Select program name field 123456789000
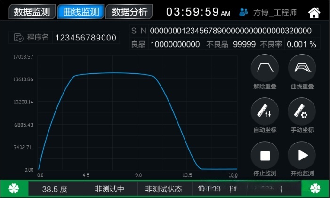 coord(86,38)
